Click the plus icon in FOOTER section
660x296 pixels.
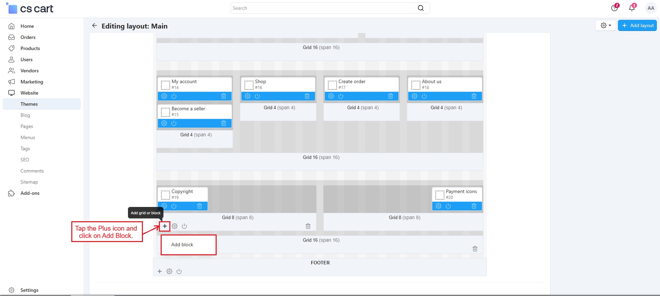(x=160, y=271)
